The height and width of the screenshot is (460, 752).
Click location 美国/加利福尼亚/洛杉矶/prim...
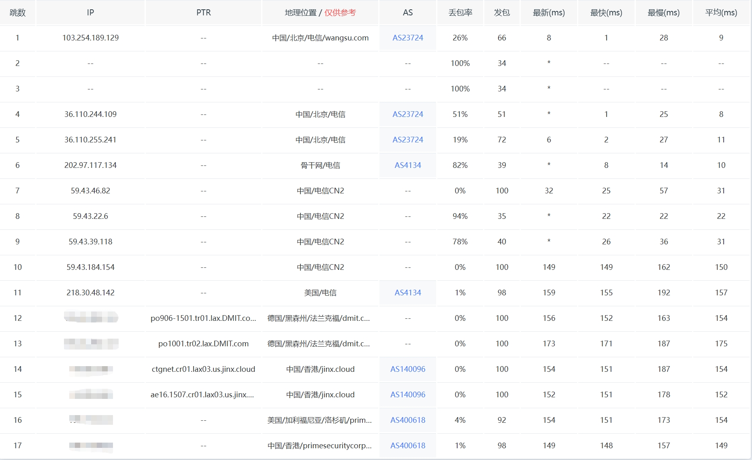[320, 420]
